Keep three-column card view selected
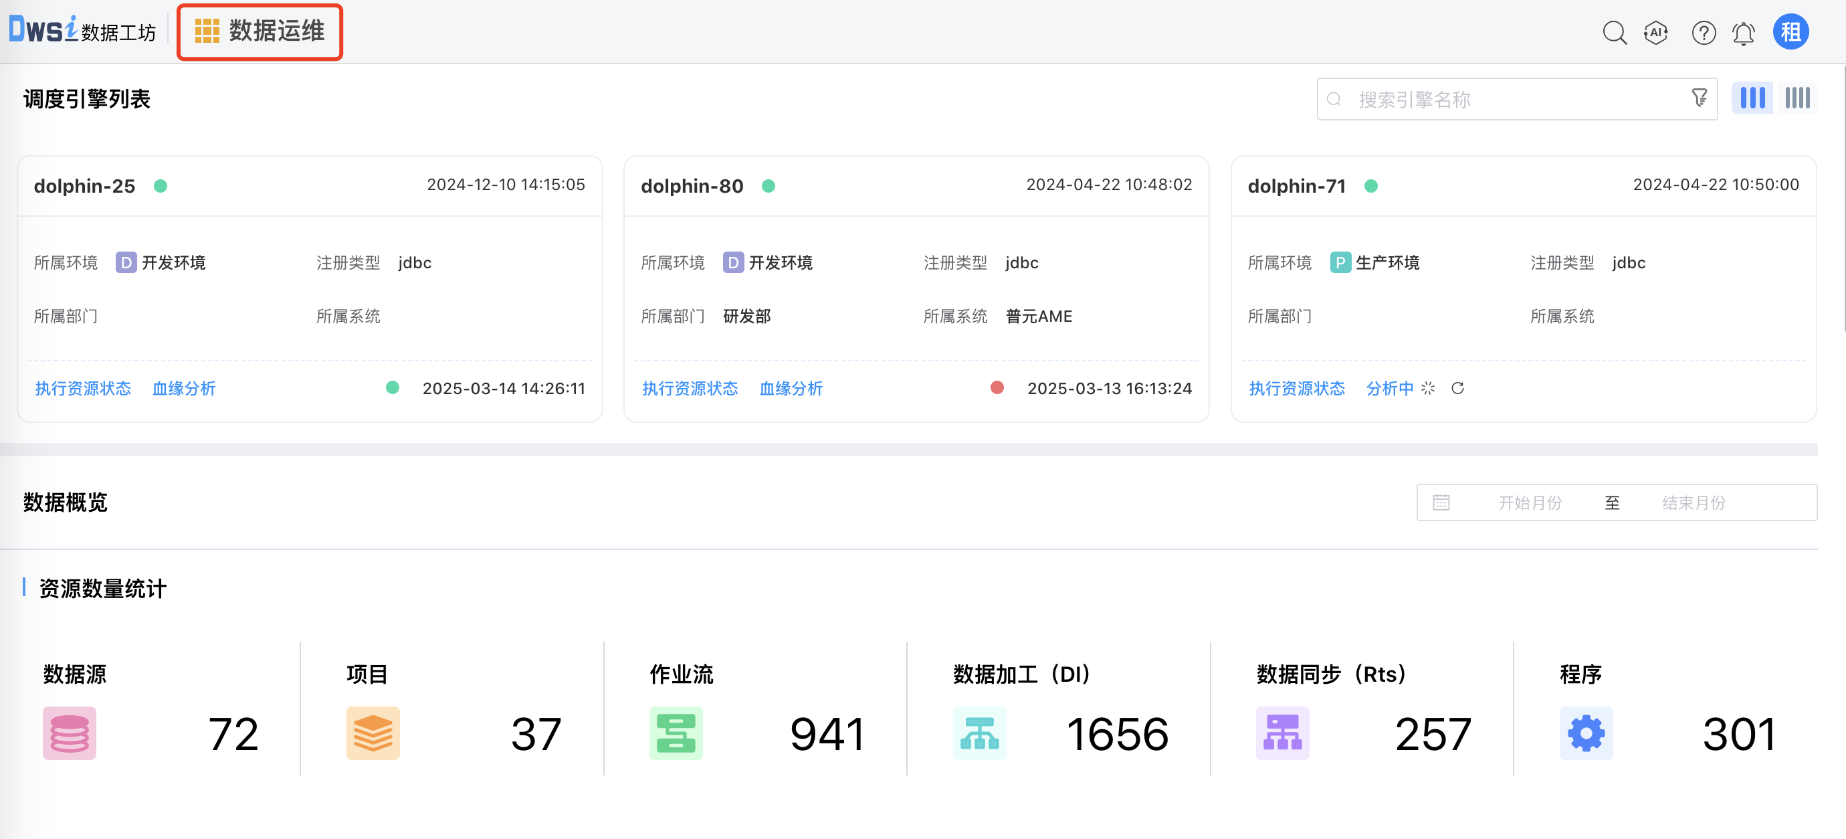1846x839 pixels. [1752, 98]
